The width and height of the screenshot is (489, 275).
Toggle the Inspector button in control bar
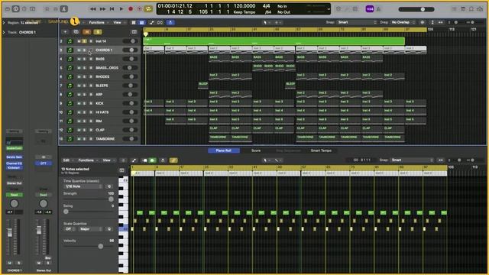coord(15,8)
